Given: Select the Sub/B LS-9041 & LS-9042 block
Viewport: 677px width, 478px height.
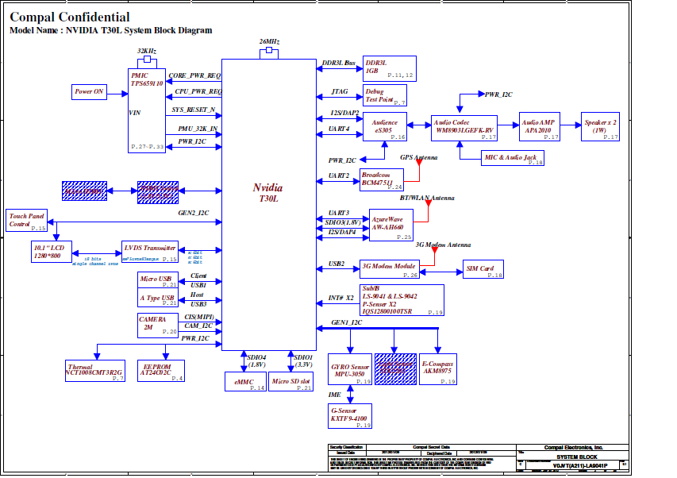Looking at the screenshot, I should click(x=402, y=300).
